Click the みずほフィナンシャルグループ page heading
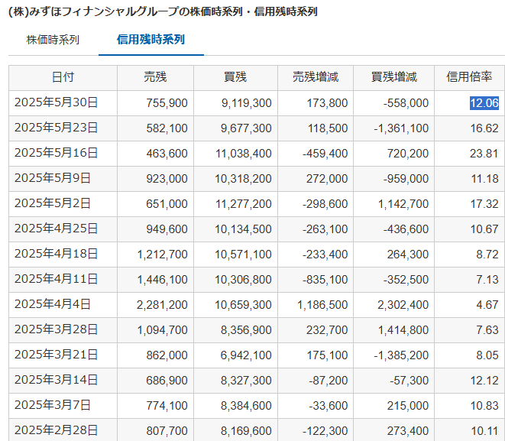The width and height of the screenshot is (505, 441). point(162,11)
